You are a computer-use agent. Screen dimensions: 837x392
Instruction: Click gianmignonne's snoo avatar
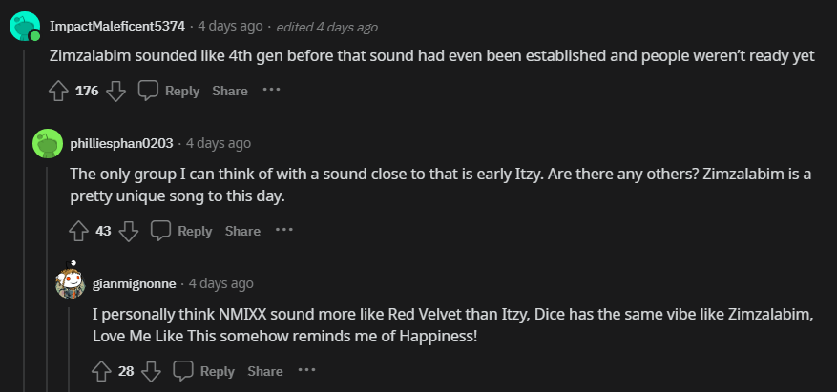coord(70,281)
